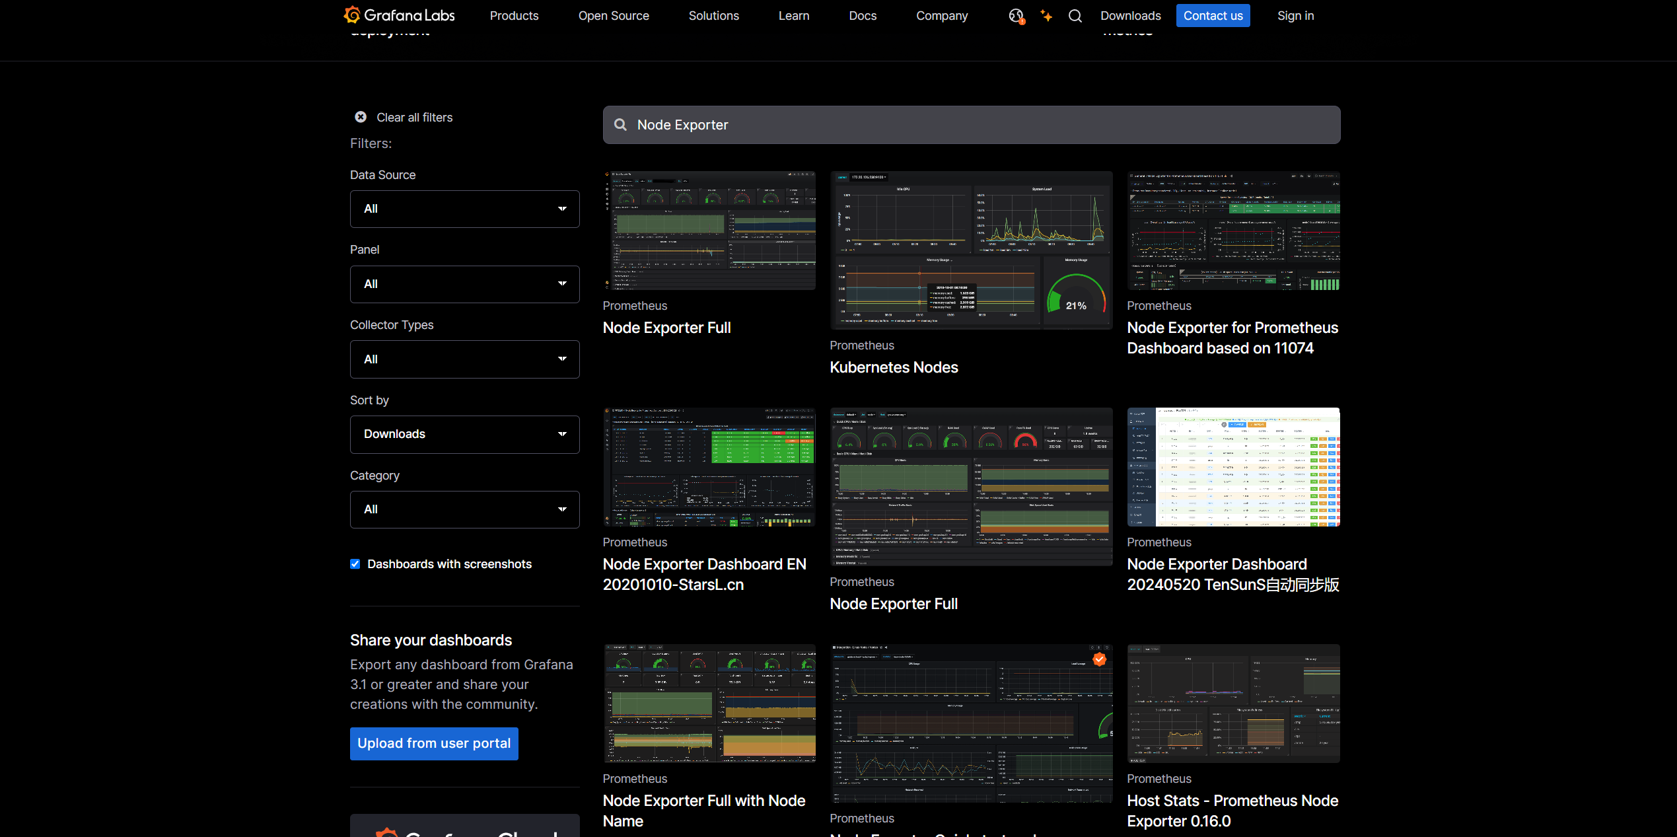Open the StarsL.cn dashboard thumbnail
This screenshot has width=1677, height=837.
tap(709, 467)
